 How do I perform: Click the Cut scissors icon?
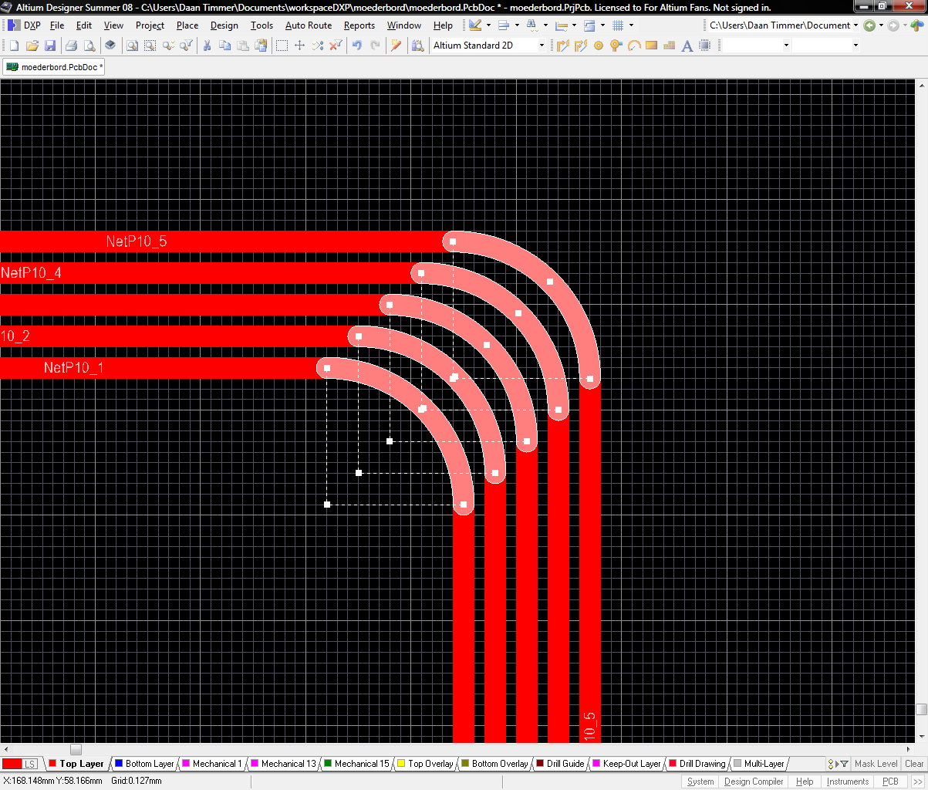click(207, 46)
